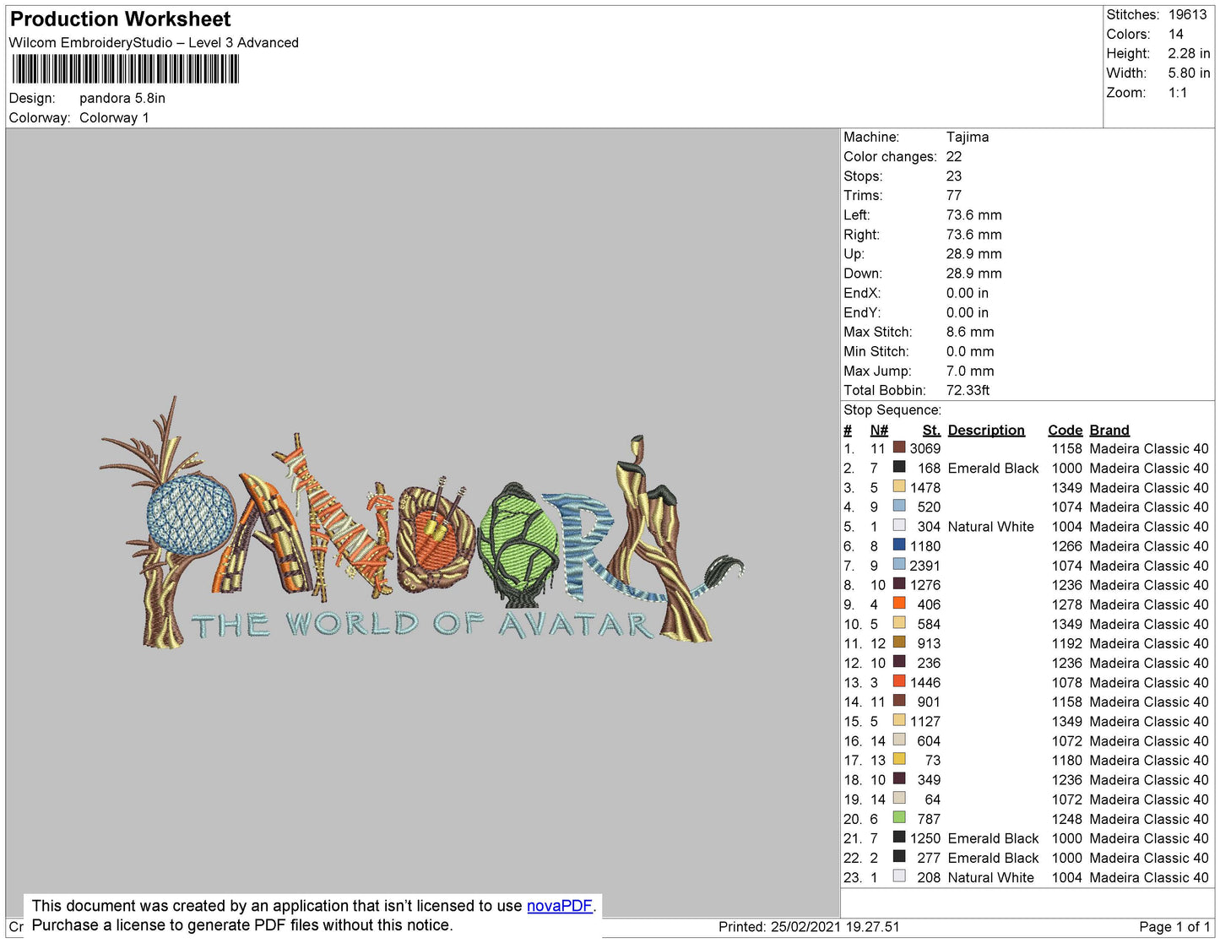Click the Zoom value 1:1
1220x943 pixels.
pos(1178,93)
